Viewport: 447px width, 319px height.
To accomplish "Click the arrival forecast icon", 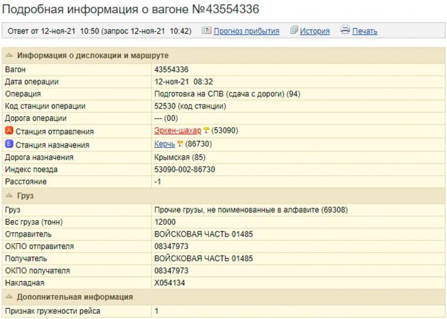I will 206,31.
